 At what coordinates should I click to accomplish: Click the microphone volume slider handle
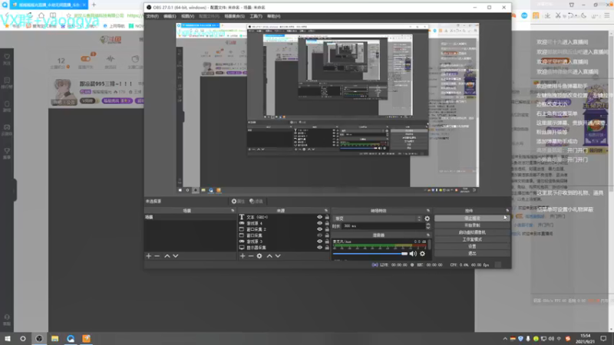pos(404,254)
